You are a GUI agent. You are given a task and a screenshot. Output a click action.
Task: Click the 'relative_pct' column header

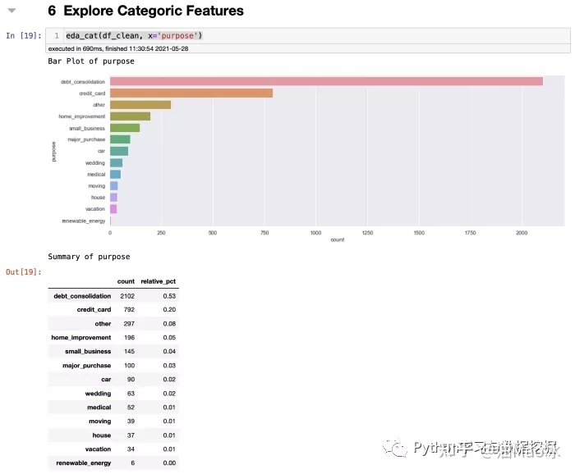tap(158, 281)
